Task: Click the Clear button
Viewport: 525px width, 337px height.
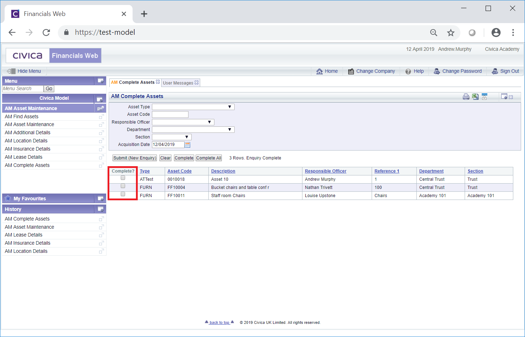Action: pyautogui.click(x=165, y=158)
